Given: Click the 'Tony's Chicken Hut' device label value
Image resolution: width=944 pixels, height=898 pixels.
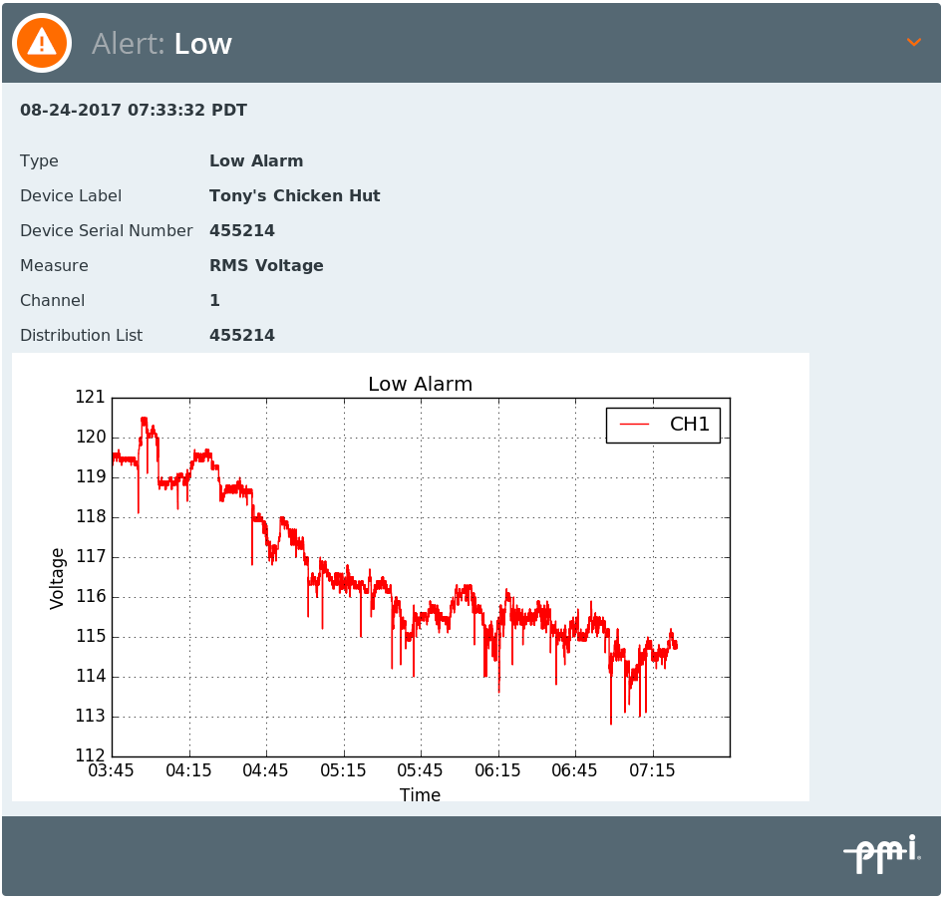Looking at the screenshot, I should 294,196.
